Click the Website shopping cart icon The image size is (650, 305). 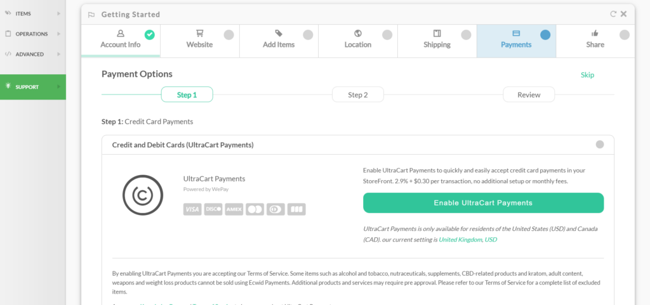(x=200, y=33)
